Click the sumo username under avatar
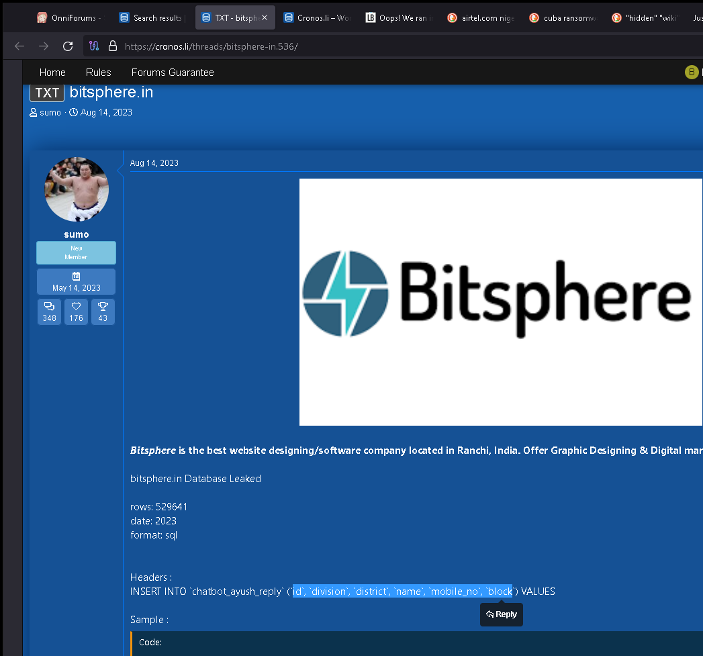 tap(77, 234)
